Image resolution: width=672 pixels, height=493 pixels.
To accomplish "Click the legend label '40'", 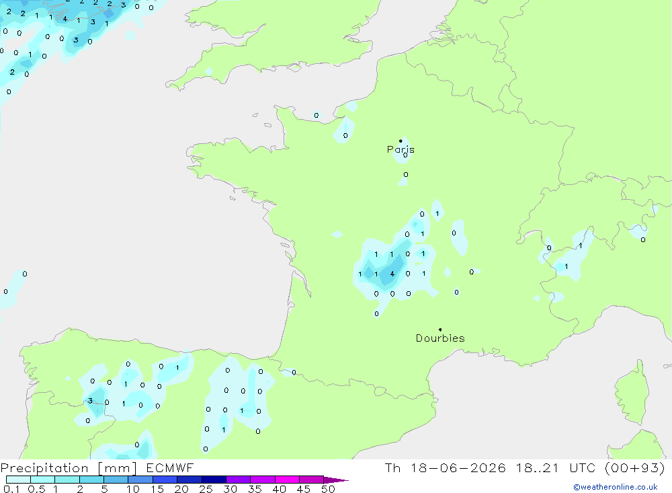I will (x=280, y=489).
